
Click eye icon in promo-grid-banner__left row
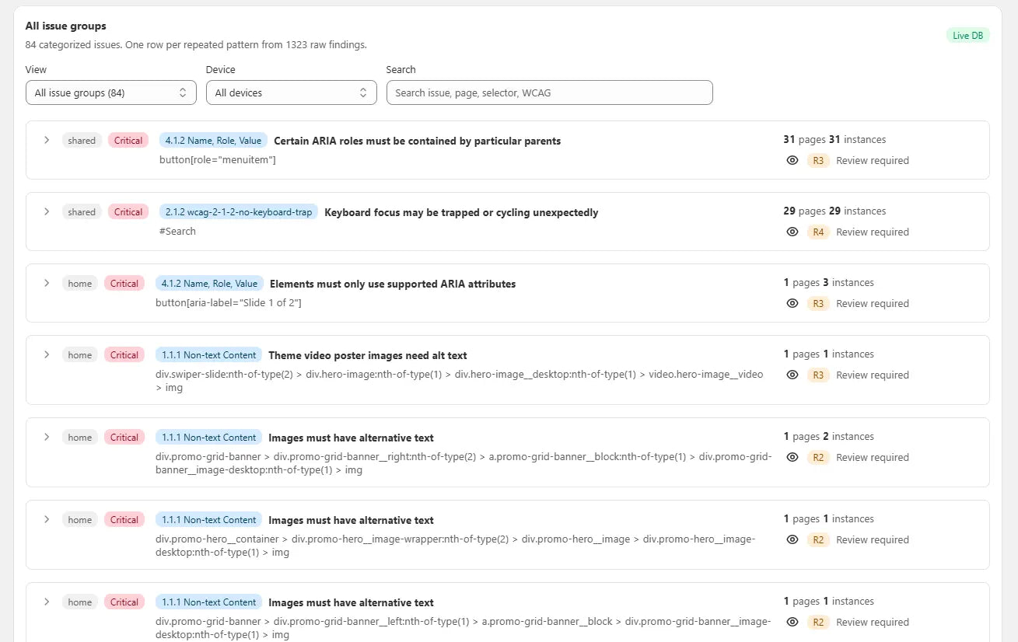[792, 622]
